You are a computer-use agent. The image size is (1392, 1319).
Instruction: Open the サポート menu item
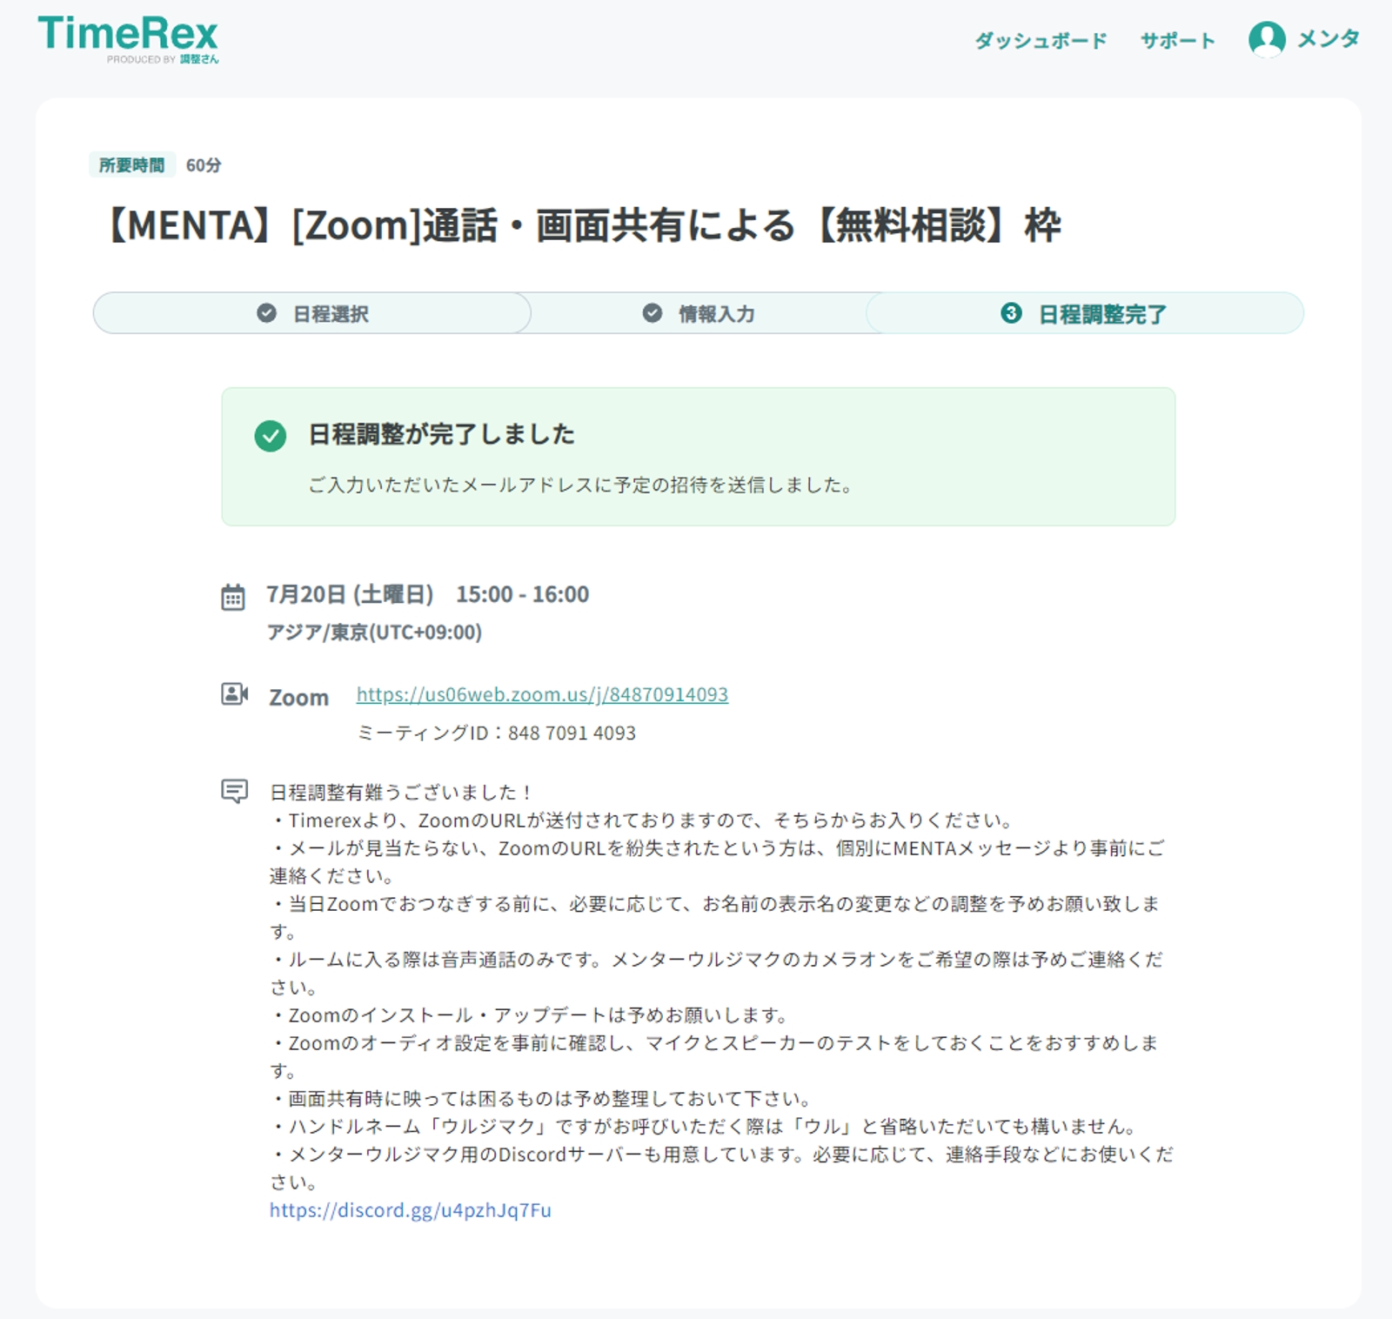point(1178,40)
